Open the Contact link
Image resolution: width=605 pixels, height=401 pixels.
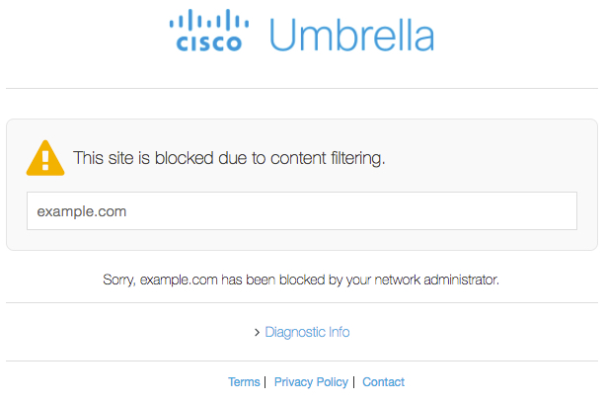click(383, 382)
